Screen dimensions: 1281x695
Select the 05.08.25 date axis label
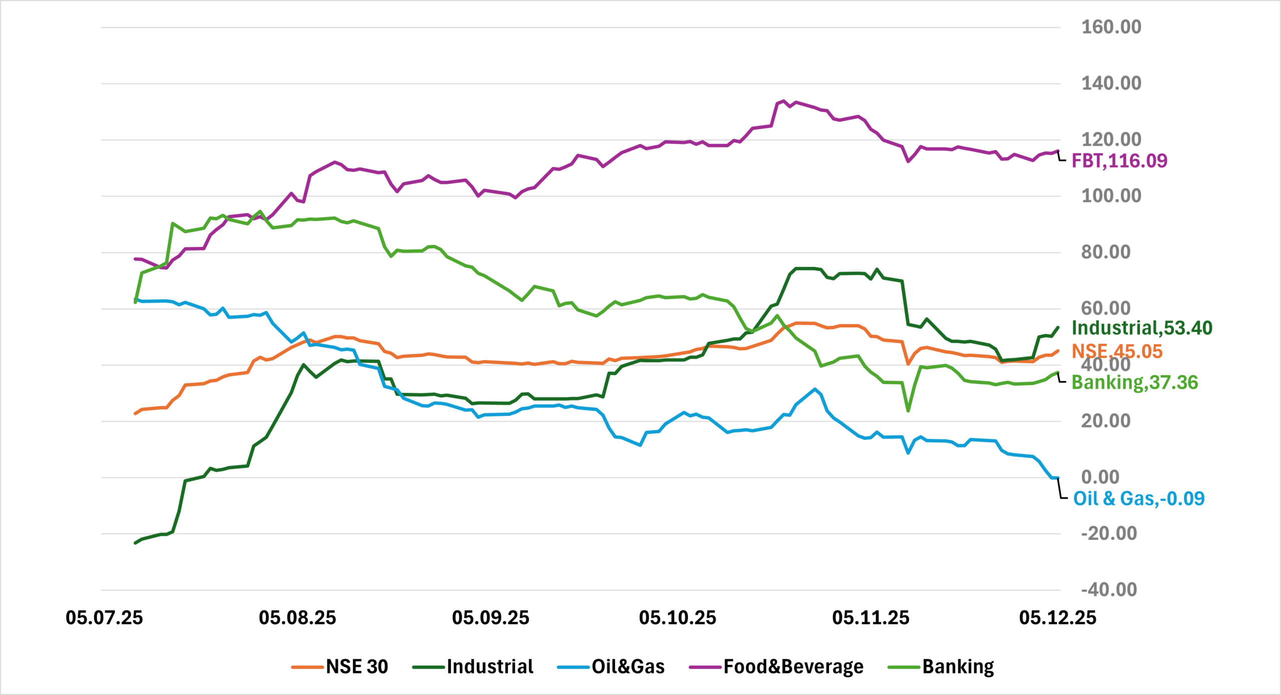(x=297, y=618)
